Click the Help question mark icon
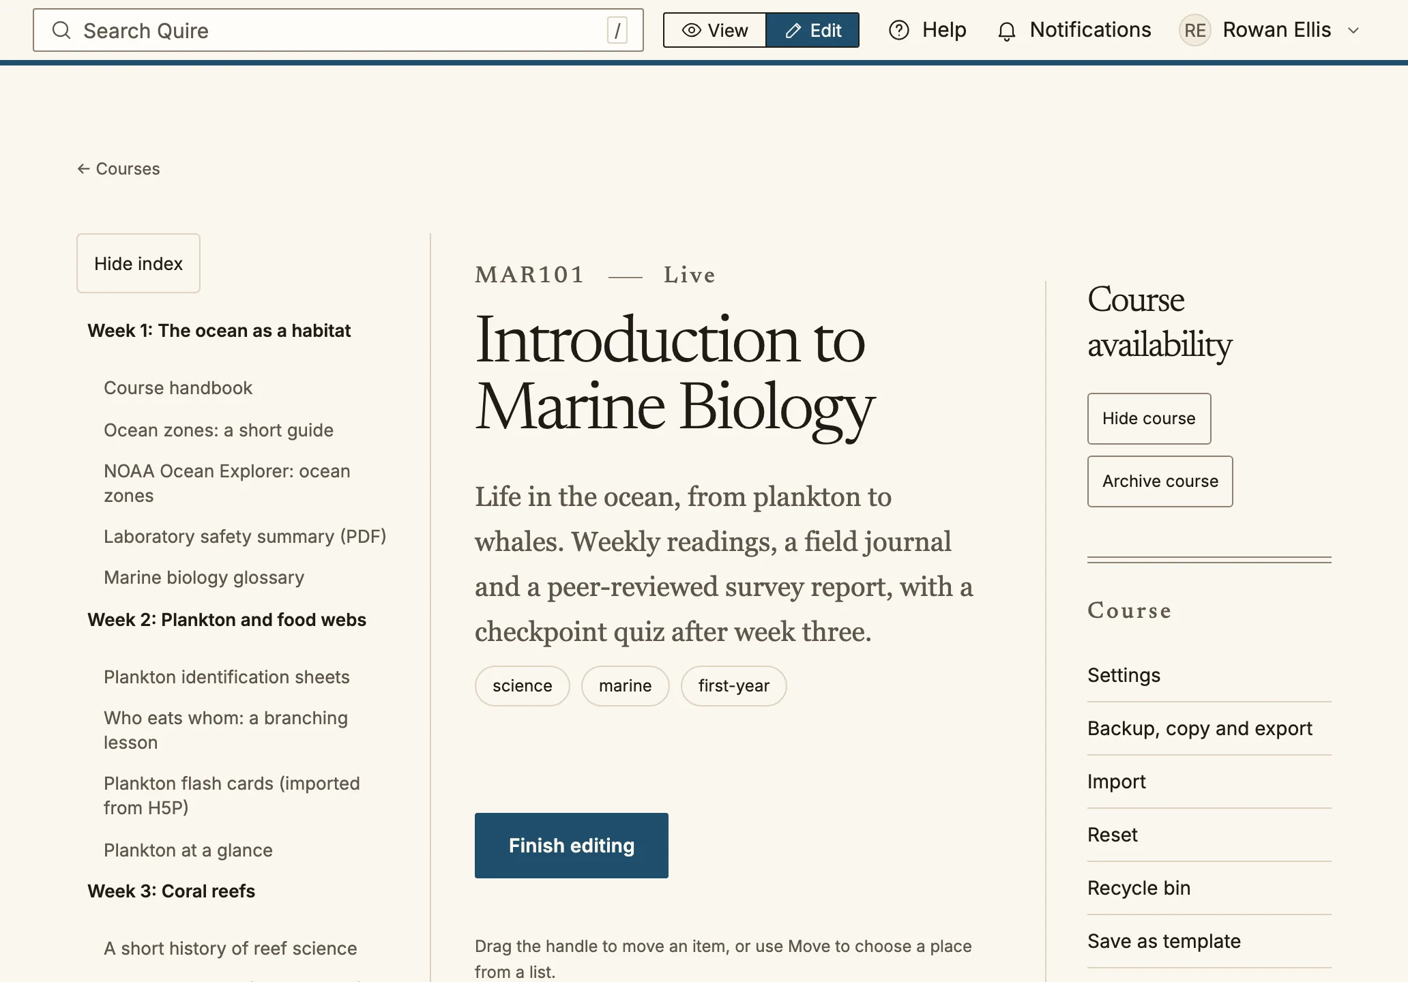1408x982 pixels. 899,30
